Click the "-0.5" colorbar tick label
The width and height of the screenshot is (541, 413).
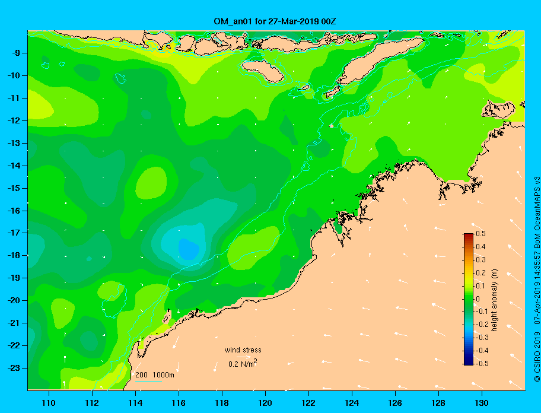pyautogui.click(x=482, y=364)
